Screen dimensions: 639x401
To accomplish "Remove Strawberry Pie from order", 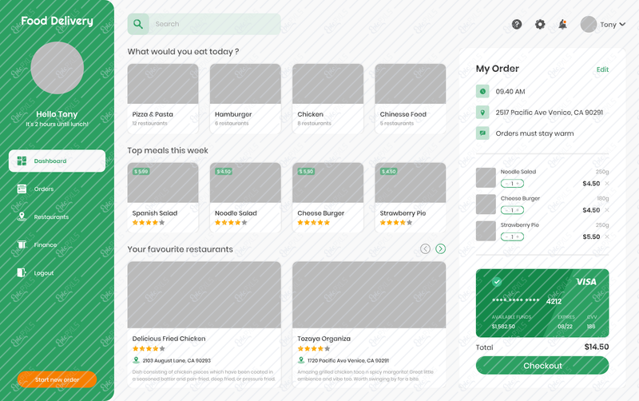I will click(607, 236).
